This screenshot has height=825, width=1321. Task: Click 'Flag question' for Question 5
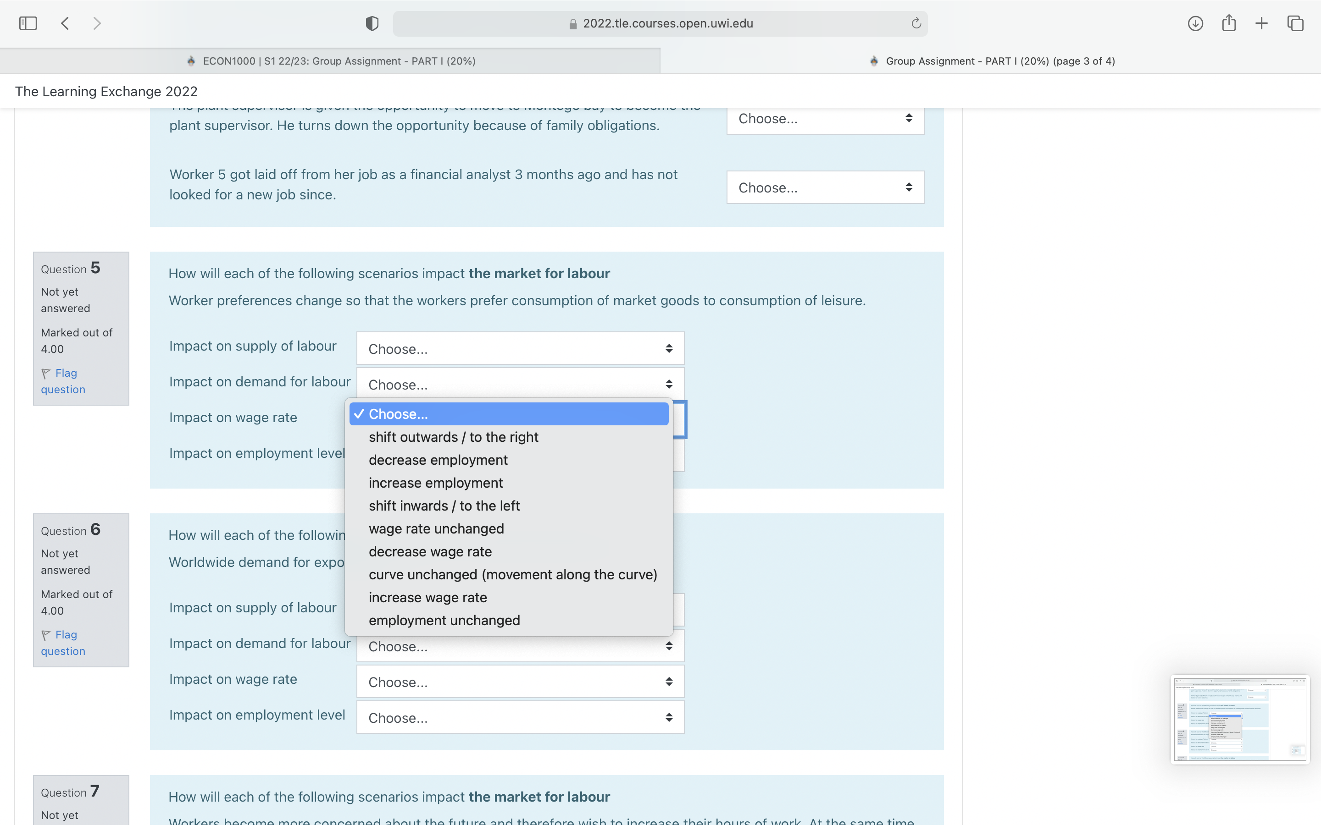(x=63, y=381)
